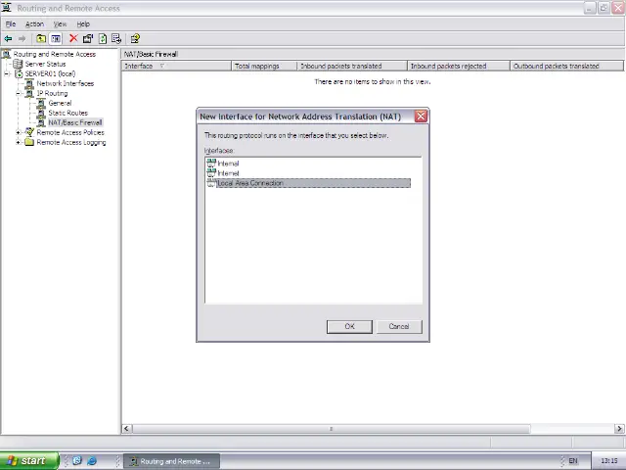Click the EN language indicator
626x470 pixels.
(572, 461)
